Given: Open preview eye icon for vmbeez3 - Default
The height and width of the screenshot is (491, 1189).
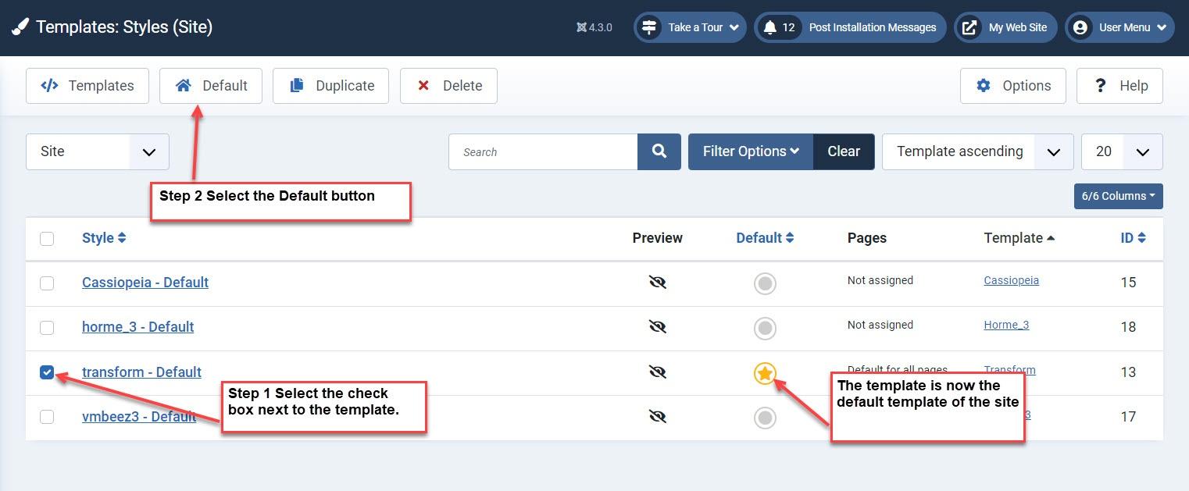Looking at the screenshot, I should pyautogui.click(x=658, y=417).
